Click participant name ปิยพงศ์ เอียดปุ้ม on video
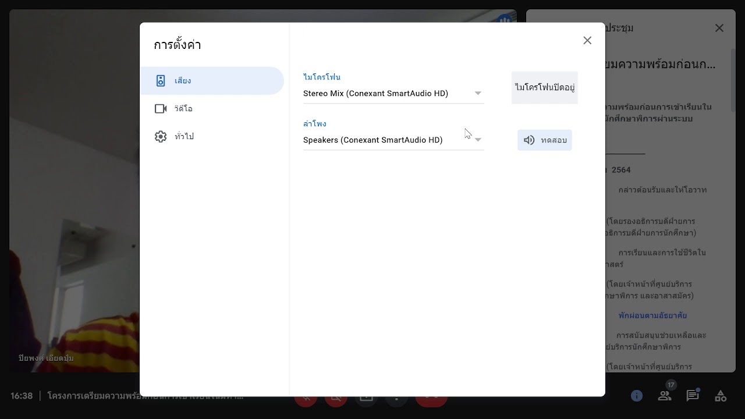This screenshot has height=419, width=745. click(46, 358)
